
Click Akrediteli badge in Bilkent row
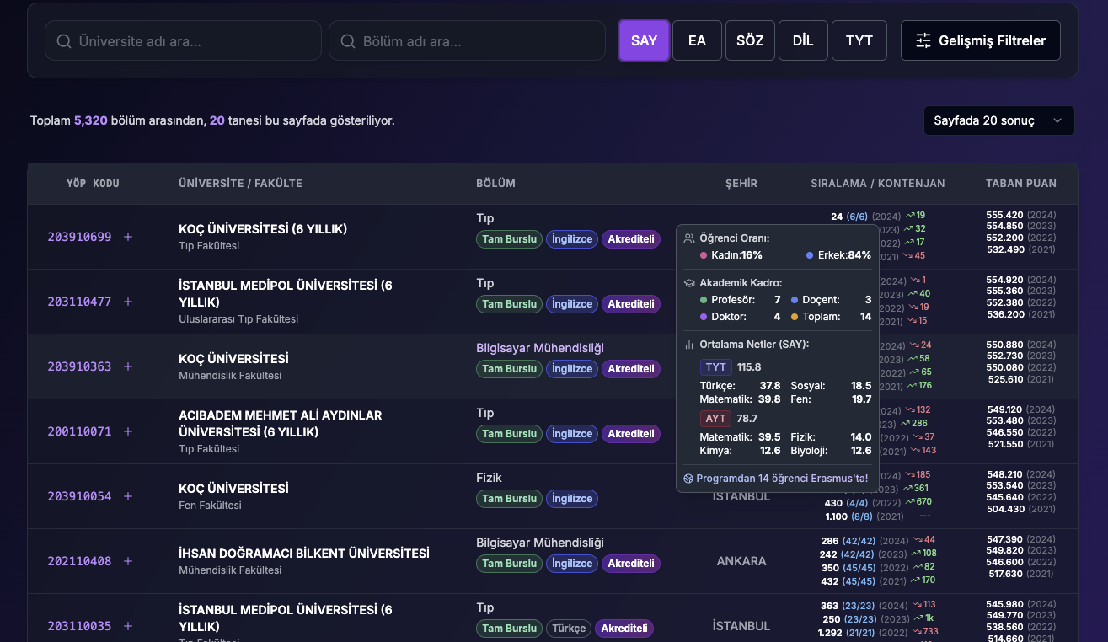coord(631,564)
